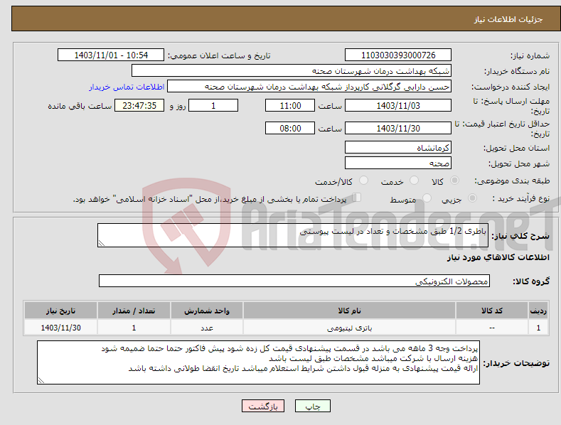The image size is (561, 425).
Task: Click the delivery city field صحنه
Action: [x=398, y=163]
